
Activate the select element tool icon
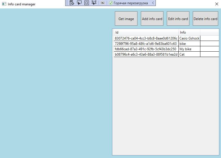click(x=79, y=3)
